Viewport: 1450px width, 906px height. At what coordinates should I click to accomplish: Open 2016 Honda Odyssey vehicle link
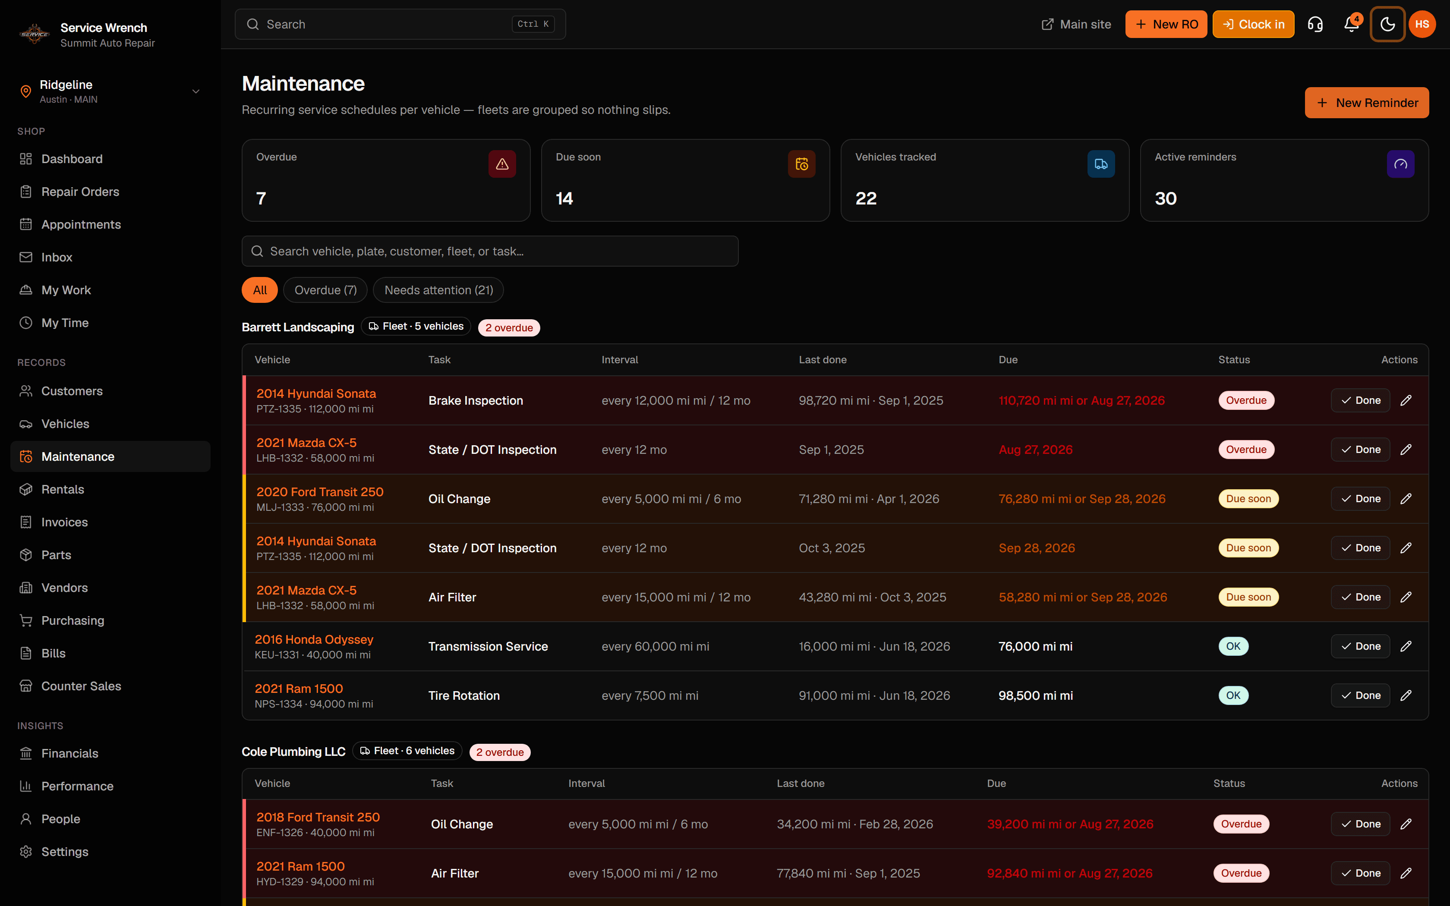pos(314,639)
